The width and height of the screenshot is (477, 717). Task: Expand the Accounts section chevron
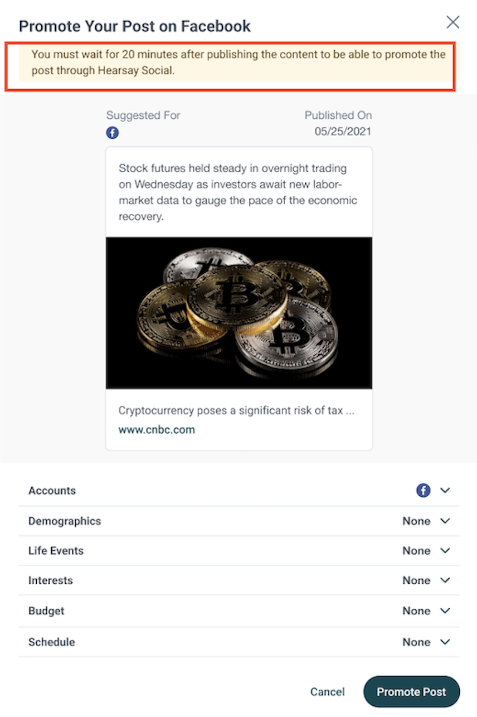[x=445, y=491]
